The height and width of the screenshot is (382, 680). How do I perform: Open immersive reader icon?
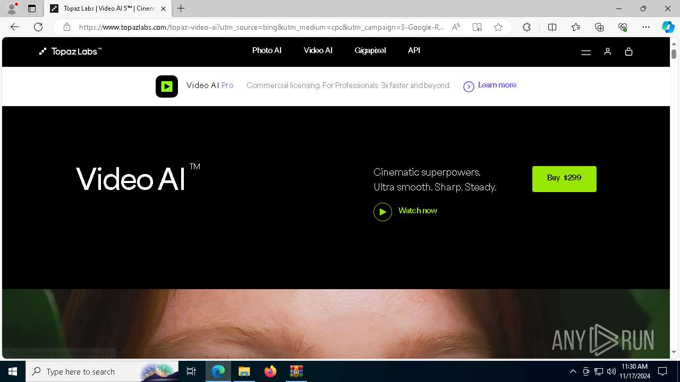coord(477,27)
